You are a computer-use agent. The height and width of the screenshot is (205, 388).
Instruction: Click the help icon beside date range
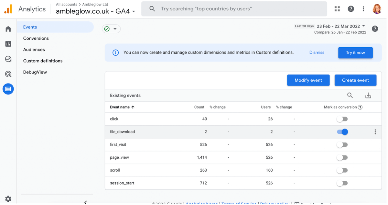coord(375,29)
